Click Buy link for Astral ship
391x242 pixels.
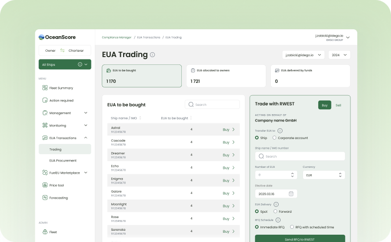tap(229, 129)
